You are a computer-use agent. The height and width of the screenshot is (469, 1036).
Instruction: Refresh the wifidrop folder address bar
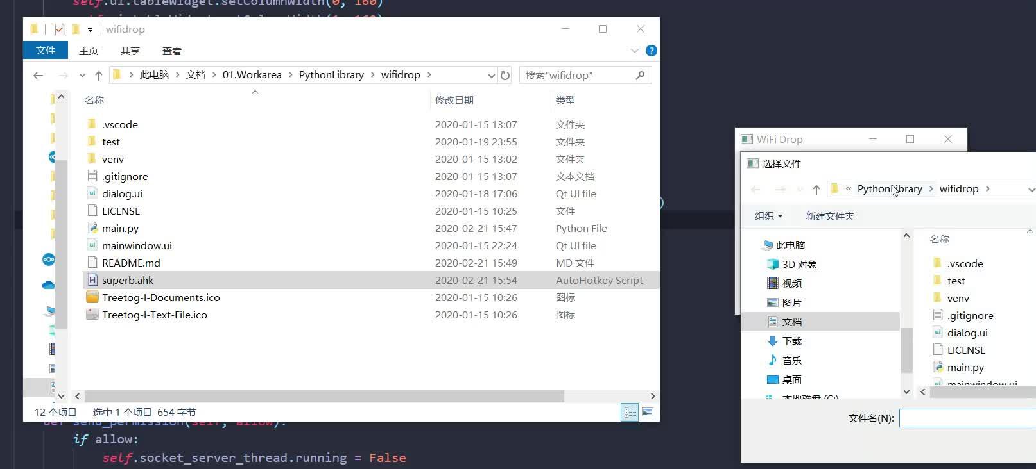coord(505,75)
